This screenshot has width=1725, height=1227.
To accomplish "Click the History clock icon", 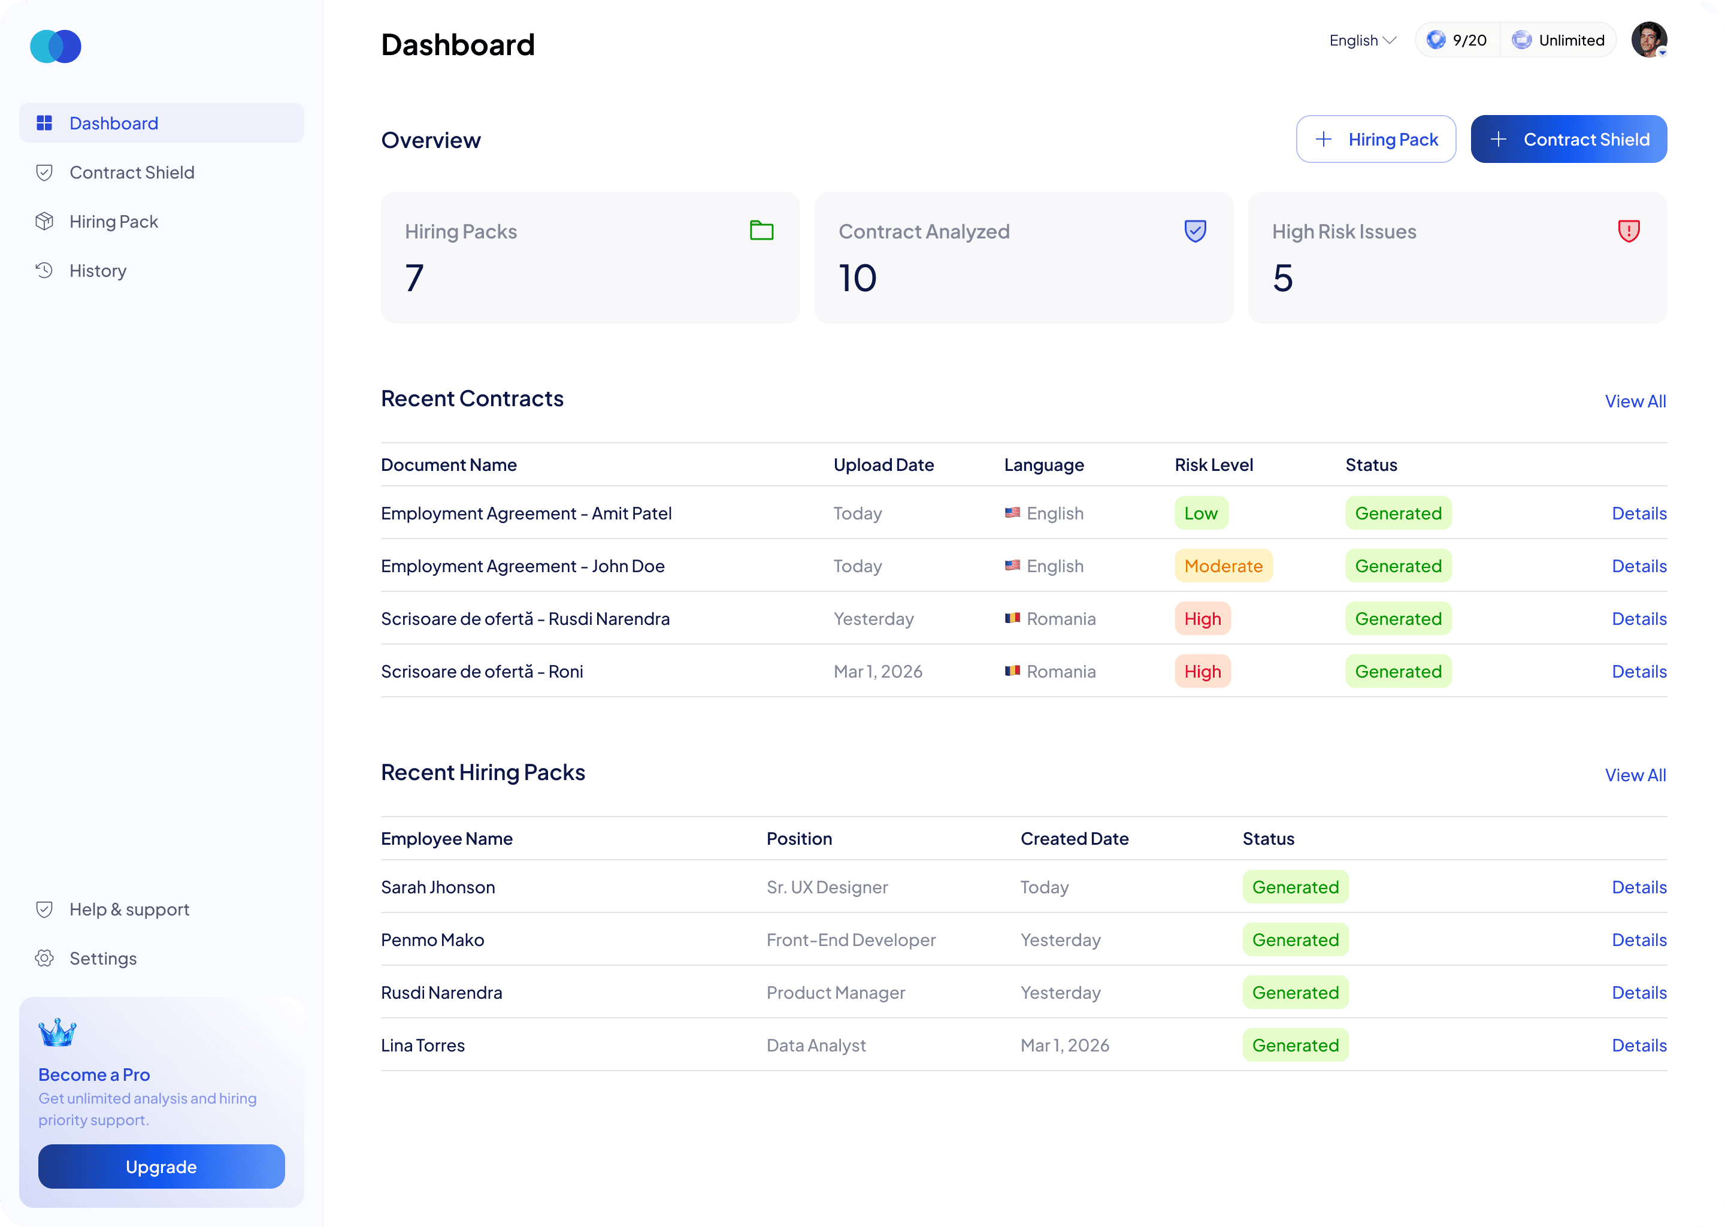I will pyautogui.click(x=44, y=270).
